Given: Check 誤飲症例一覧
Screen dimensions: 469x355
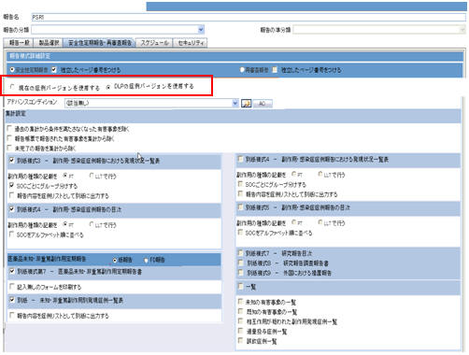Looking at the screenshot, I should [240, 341].
